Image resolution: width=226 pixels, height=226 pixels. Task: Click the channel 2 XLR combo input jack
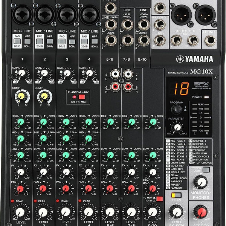pos(45,15)
